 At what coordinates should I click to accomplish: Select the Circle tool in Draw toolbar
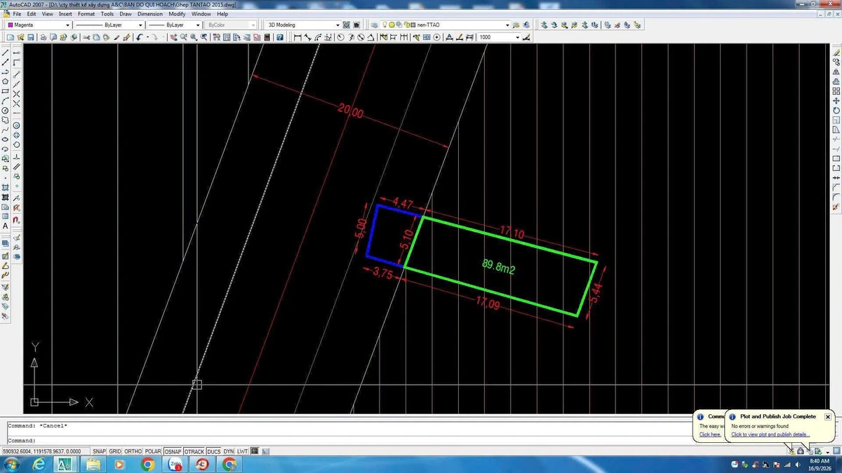click(6, 111)
